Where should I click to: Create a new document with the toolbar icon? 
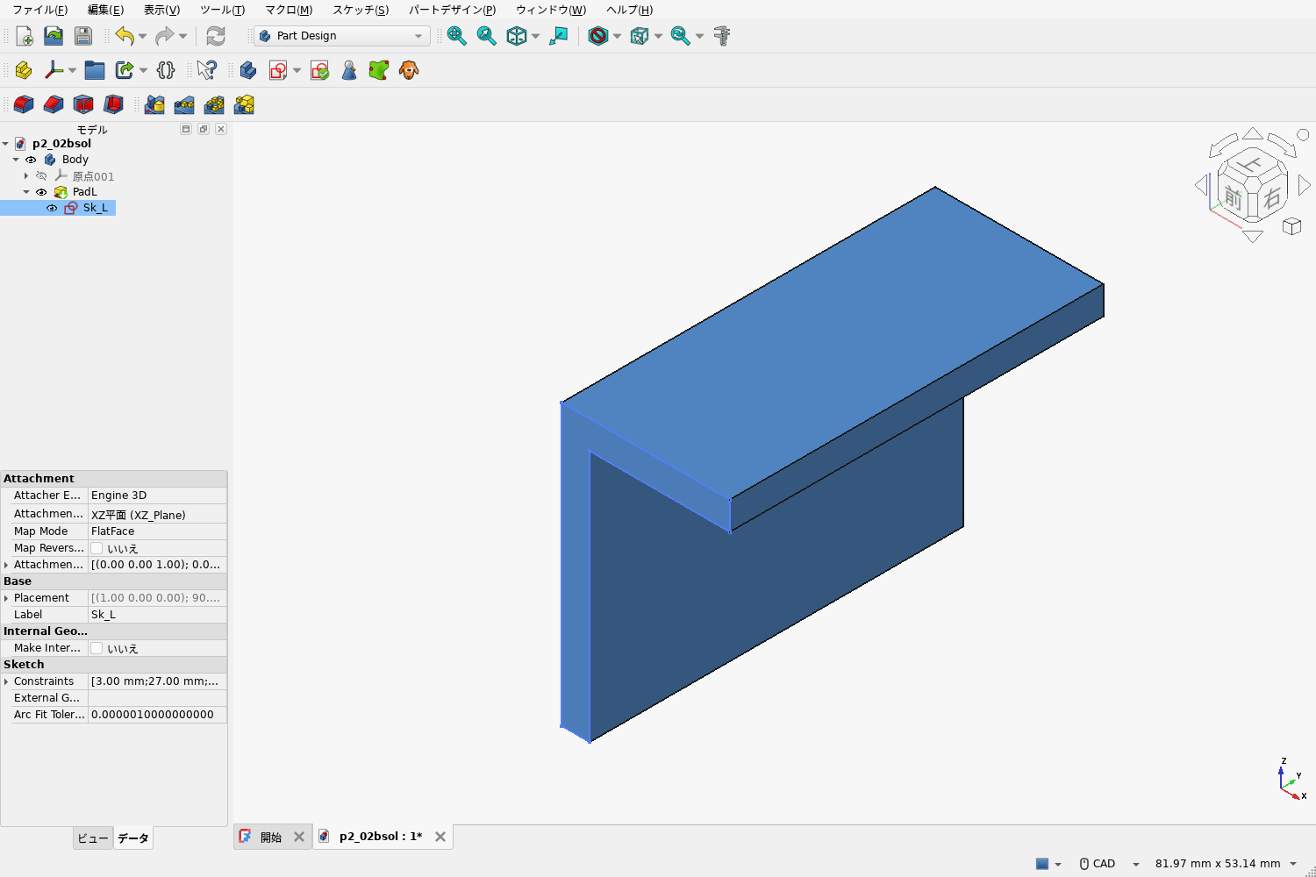coord(25,36)
